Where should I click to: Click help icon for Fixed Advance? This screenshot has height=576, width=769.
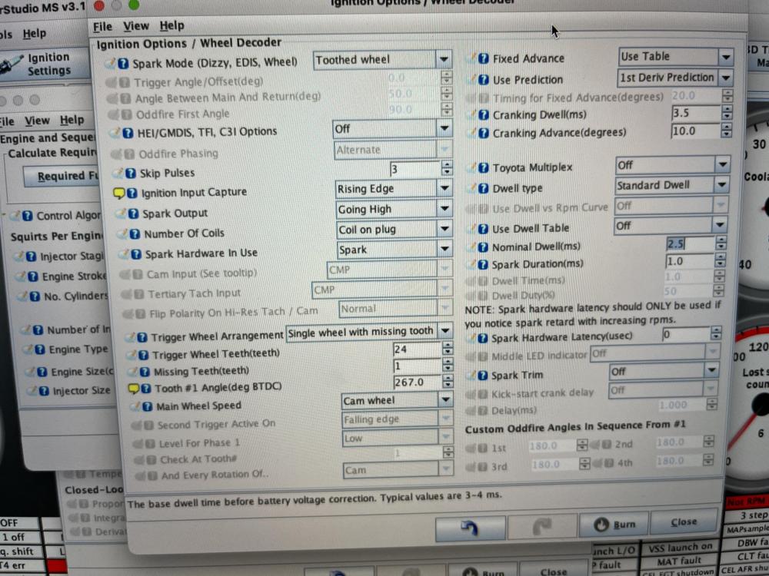(x=484, y=59)
